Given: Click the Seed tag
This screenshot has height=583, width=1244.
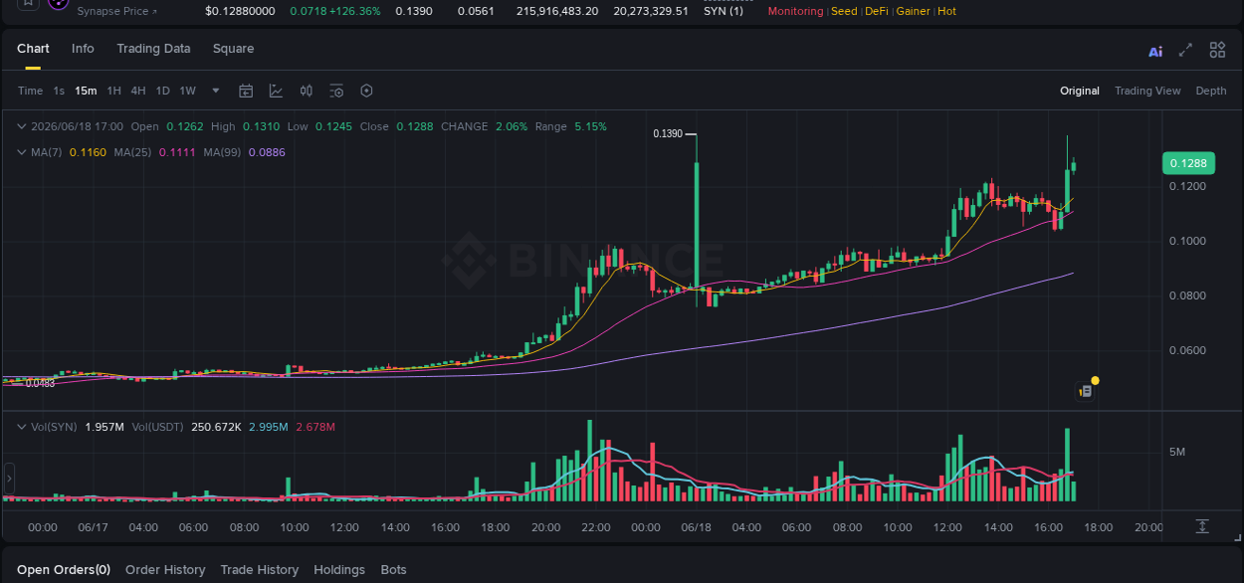Looking at the screenshot, I should click(844, 11).
